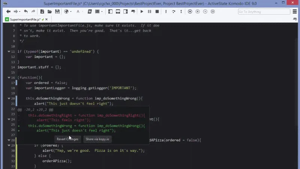
Task: Pause execution with the pause icon
Action: (149, 12)
